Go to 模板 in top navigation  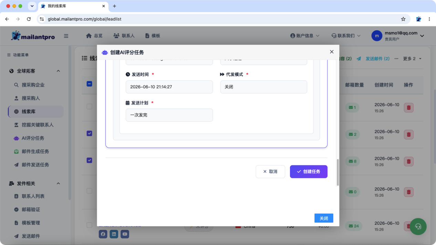[153, 36]
